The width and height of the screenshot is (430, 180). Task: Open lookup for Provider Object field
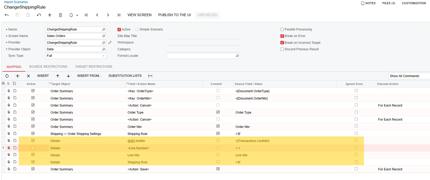103,49
